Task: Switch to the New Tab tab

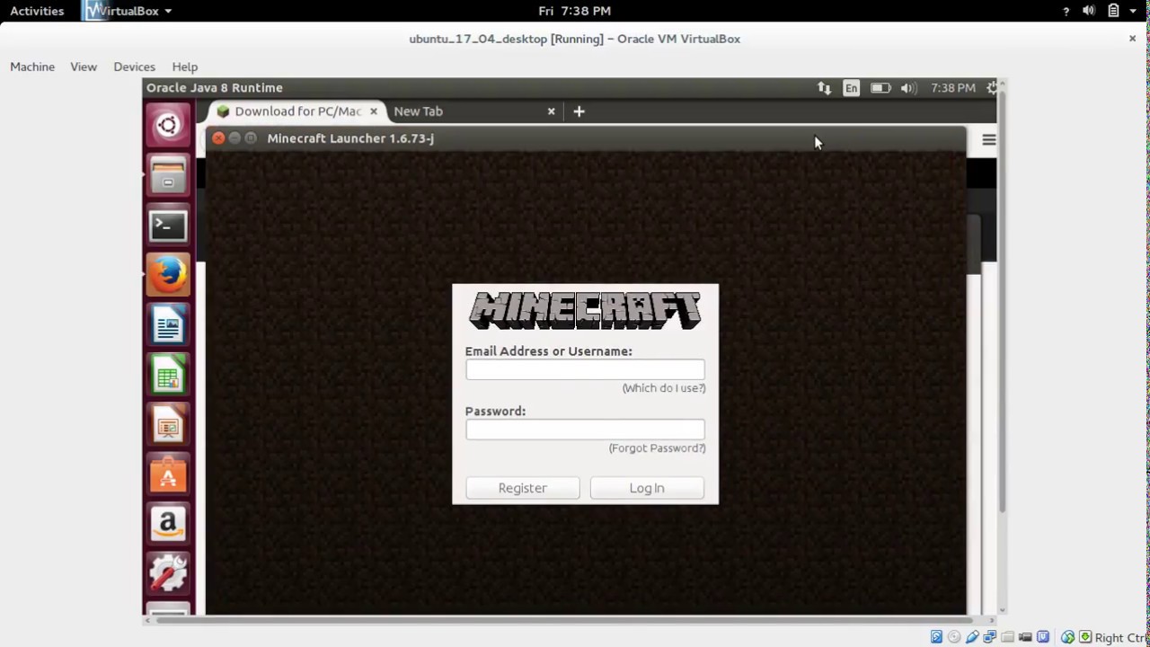Action: pyautogui.click(x=473, y=111)
